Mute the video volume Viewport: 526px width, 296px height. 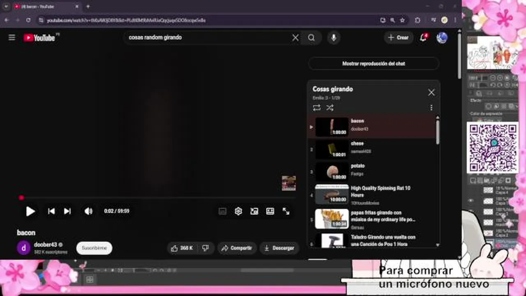click(x=88, y=211)
